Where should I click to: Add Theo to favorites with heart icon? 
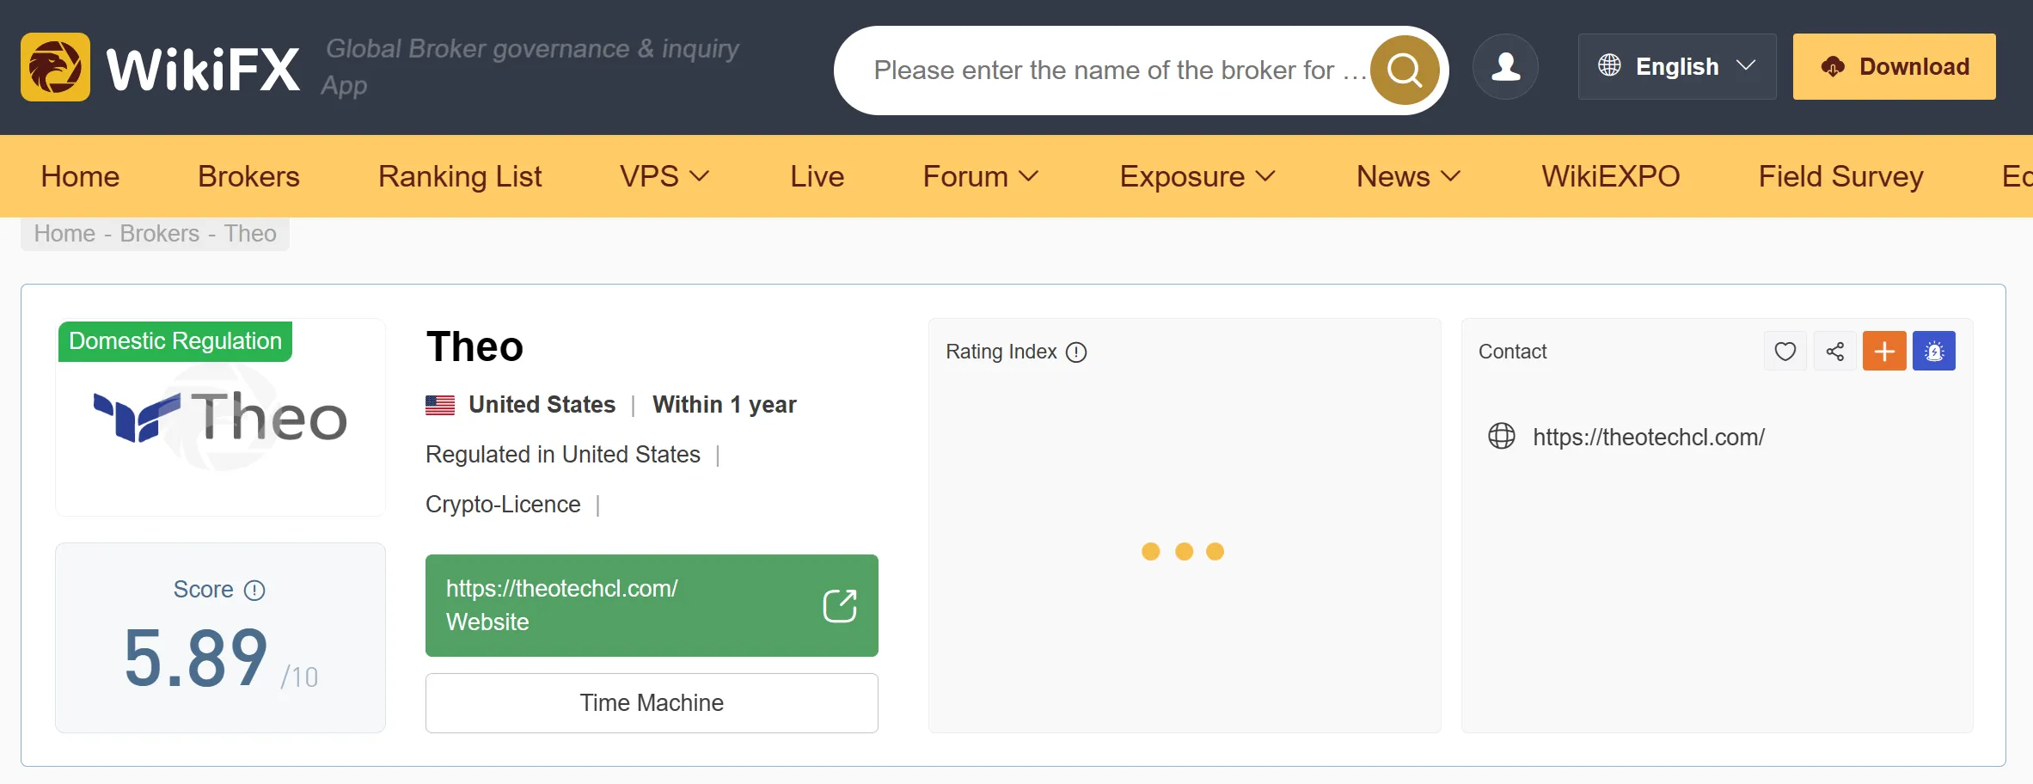1785,351
